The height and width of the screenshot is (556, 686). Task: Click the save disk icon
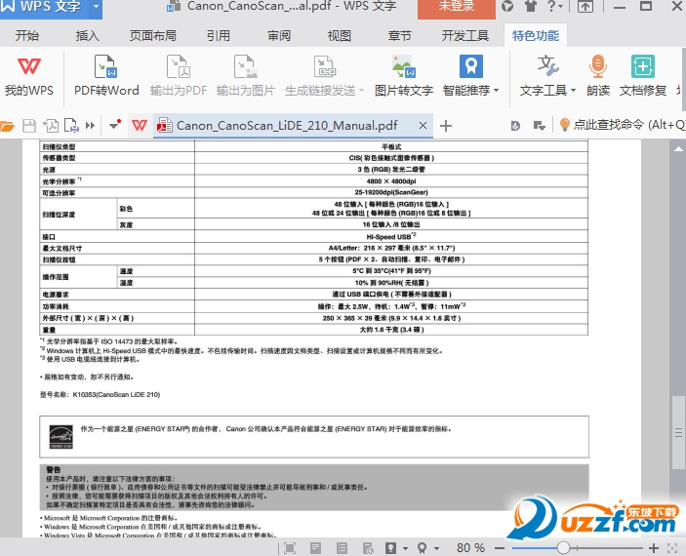click(x=29, y=126)
